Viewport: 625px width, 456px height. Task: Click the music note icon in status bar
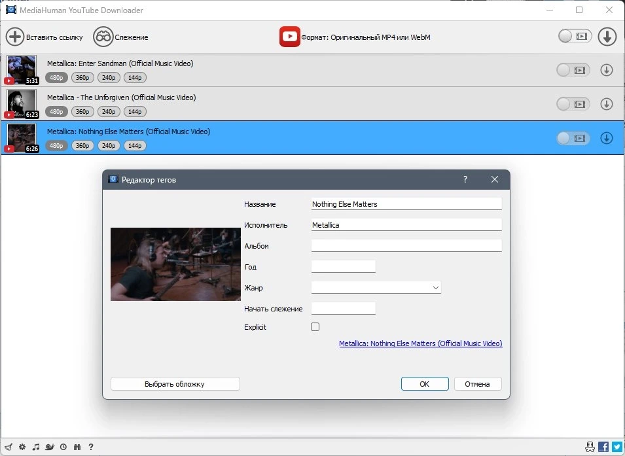click(36, 447)
